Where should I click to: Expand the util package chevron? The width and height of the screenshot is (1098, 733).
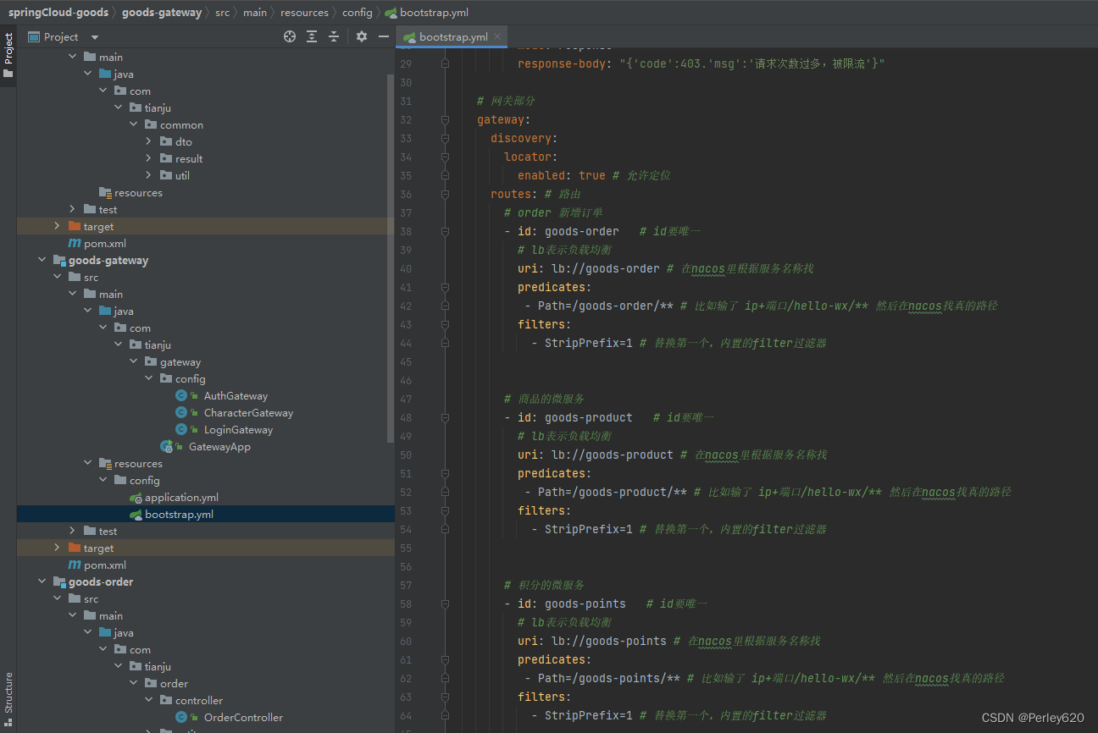point(148,175)
